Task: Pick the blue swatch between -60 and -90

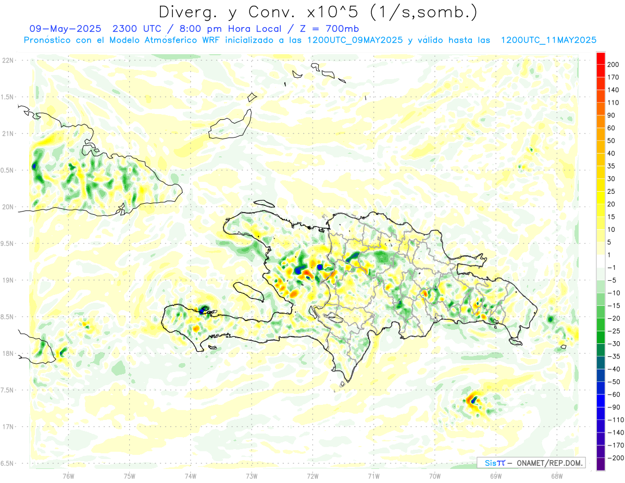Action: (x=601, y=401)
